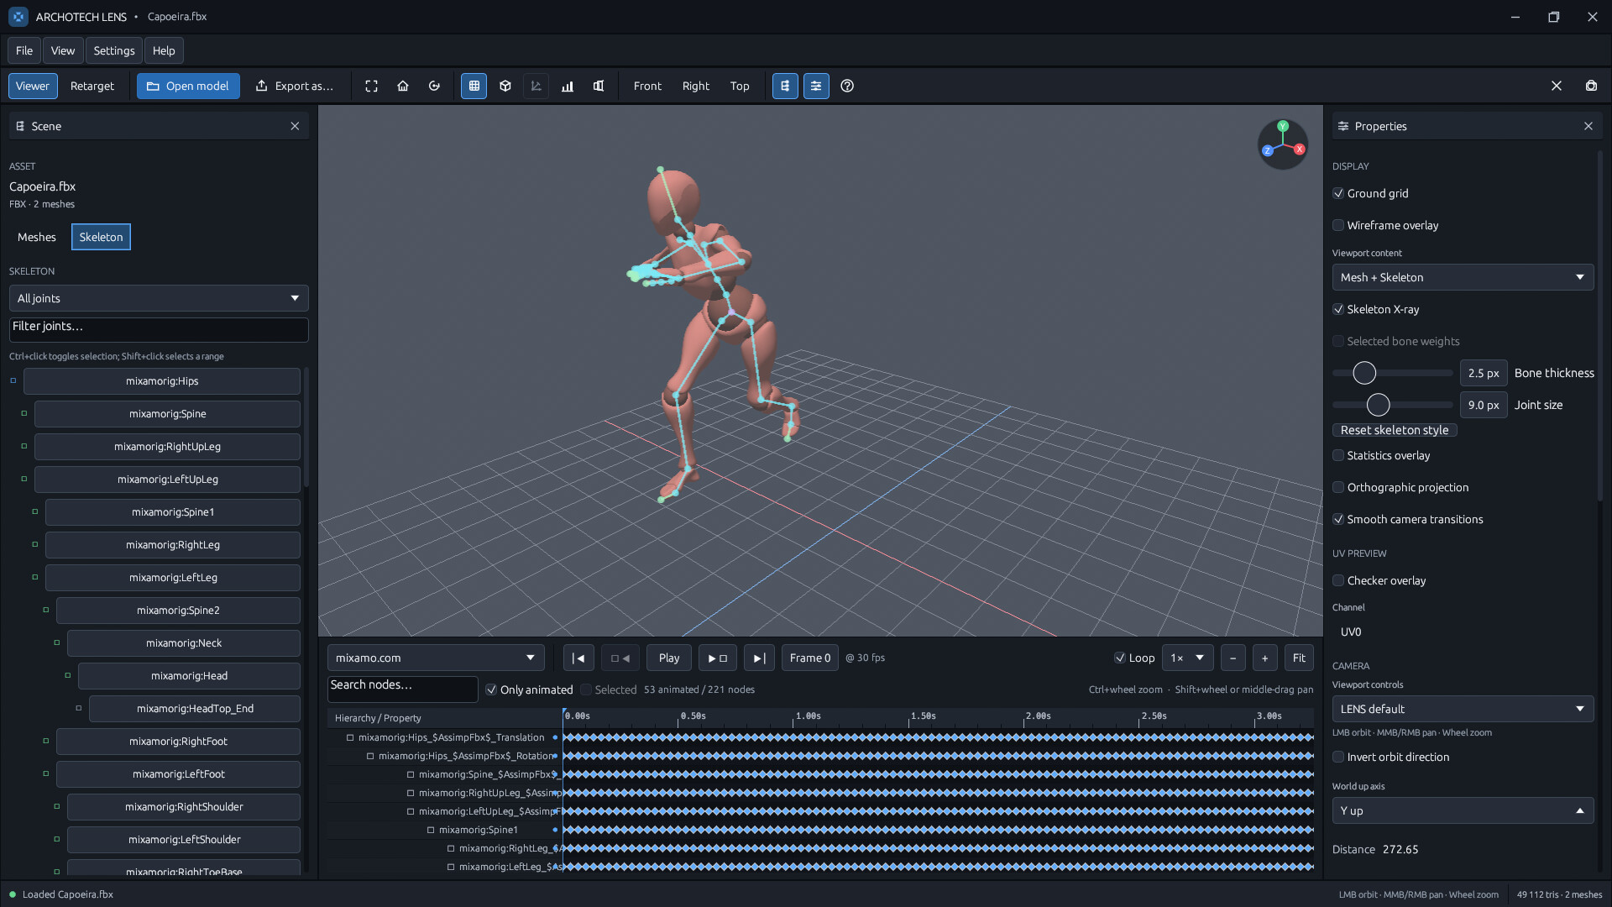Step back one frame

click(x=621, y=658)
